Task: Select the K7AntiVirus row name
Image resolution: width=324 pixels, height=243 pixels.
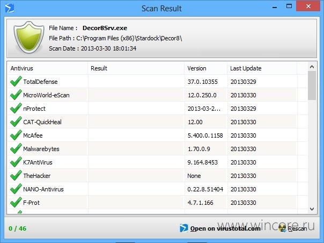Action: point(38,162)
